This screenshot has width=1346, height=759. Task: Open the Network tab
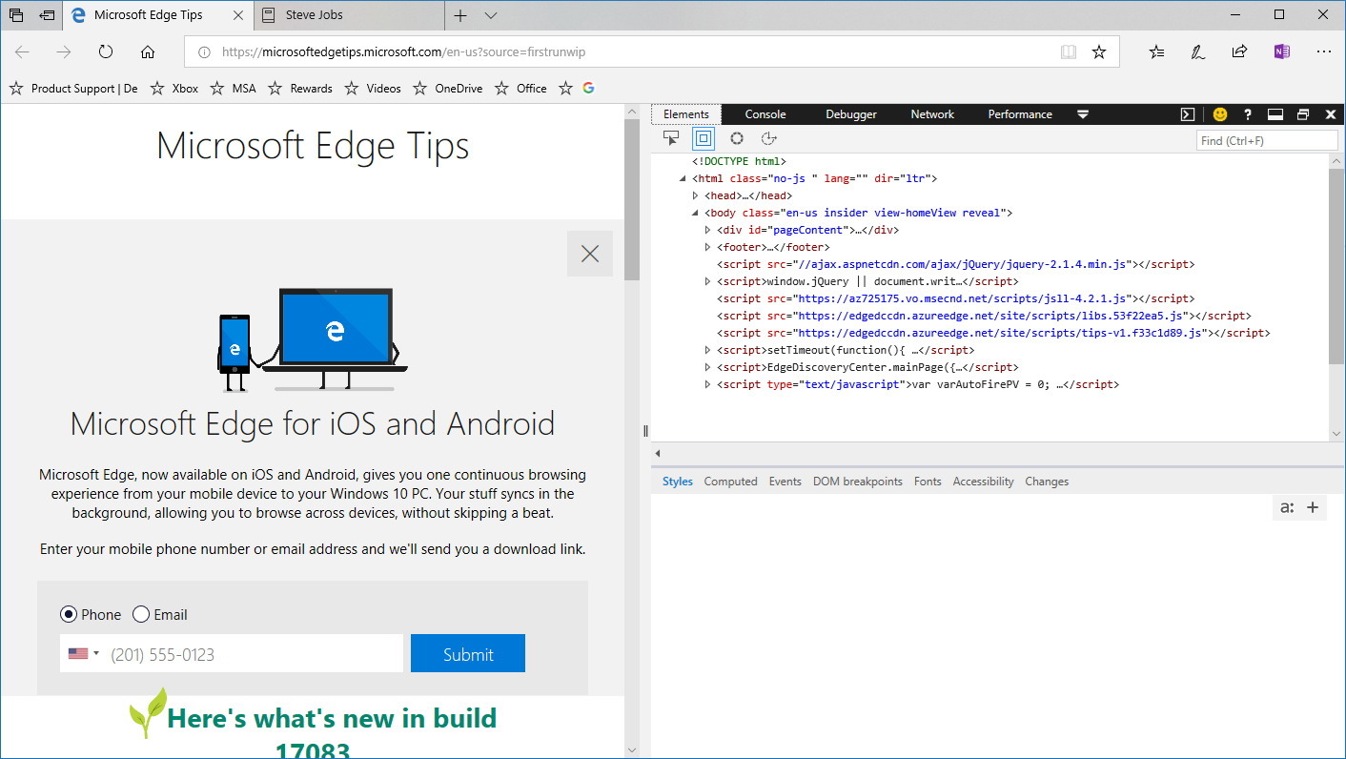click(932, 114)
